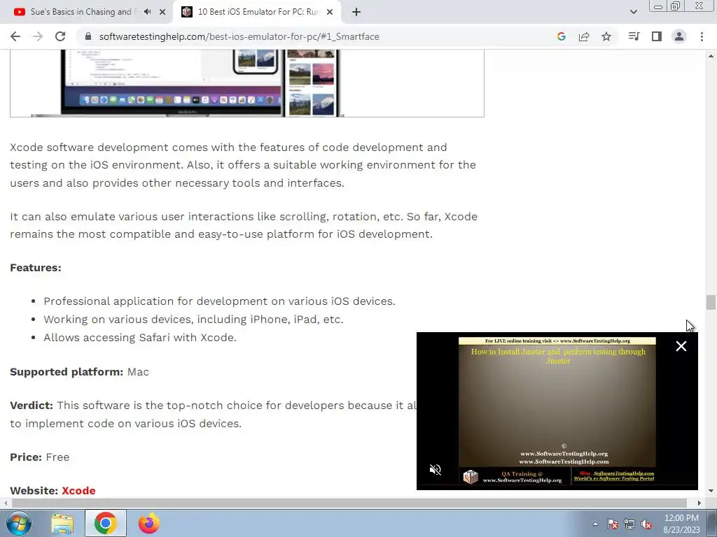Open Google icon in the address bar
Screen dimensions: 717x537
[561, 36]
